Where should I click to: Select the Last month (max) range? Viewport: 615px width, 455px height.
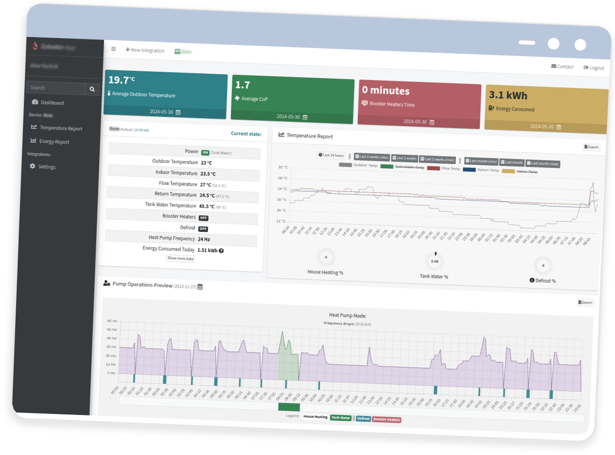(543, 164)
